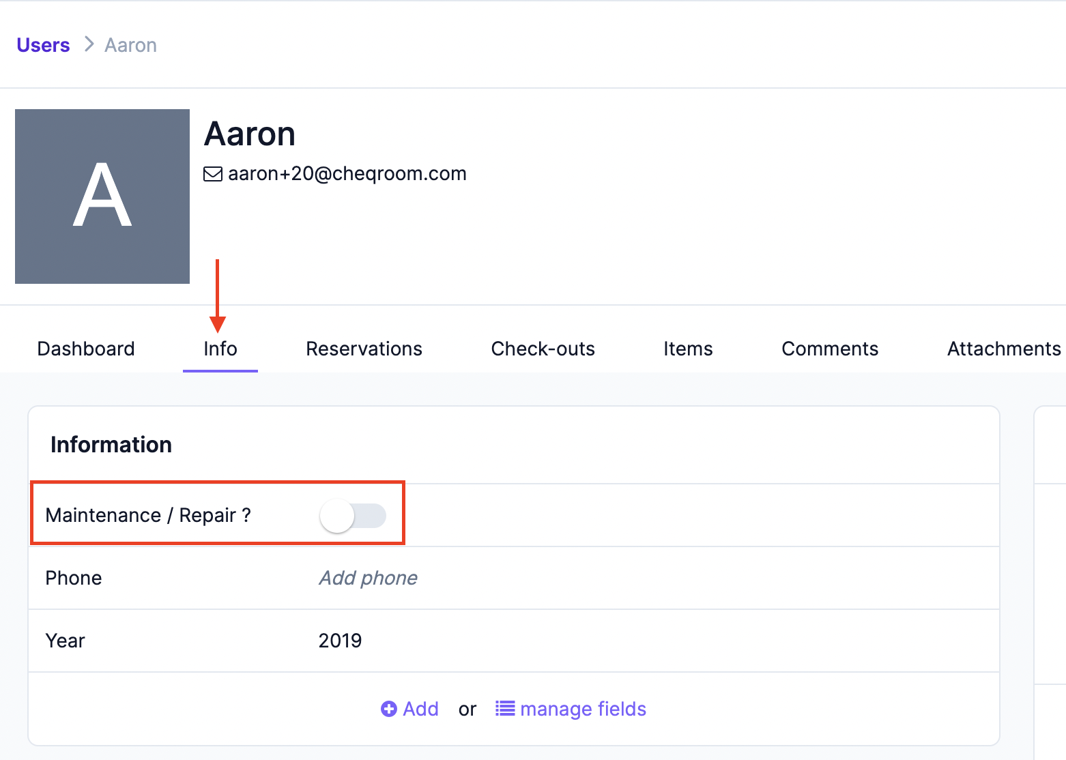Click the Year value 2019
The image size is (1066, 760).
coord(340,641)
